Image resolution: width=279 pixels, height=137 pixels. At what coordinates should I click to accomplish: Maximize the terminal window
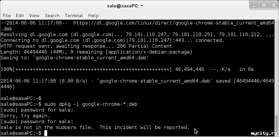(264, 5)
